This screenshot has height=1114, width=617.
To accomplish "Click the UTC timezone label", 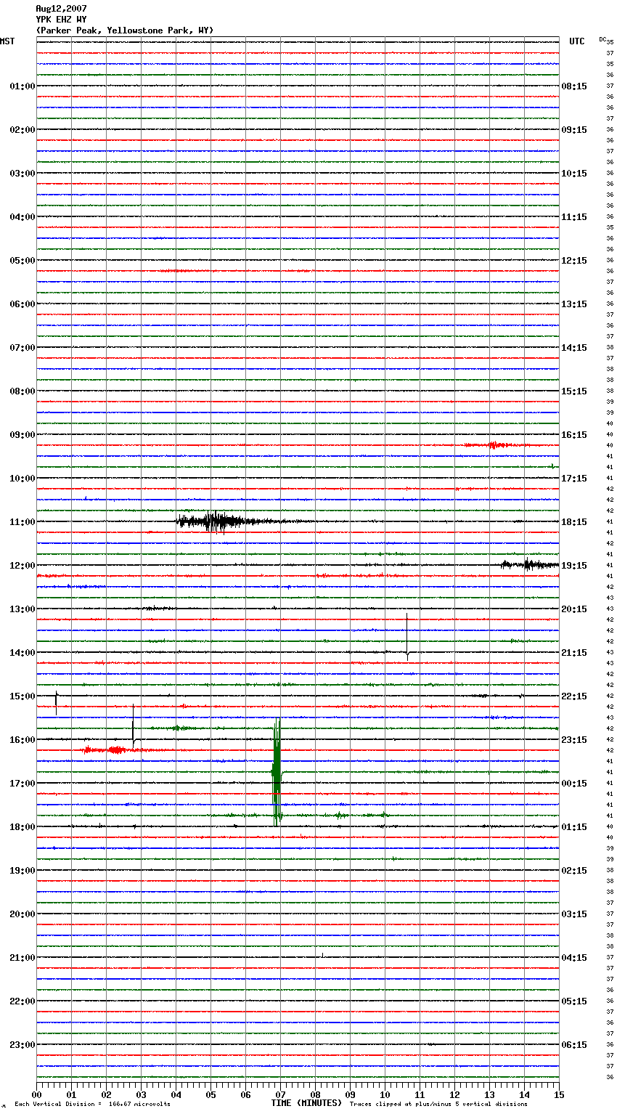I will point(577,41).
